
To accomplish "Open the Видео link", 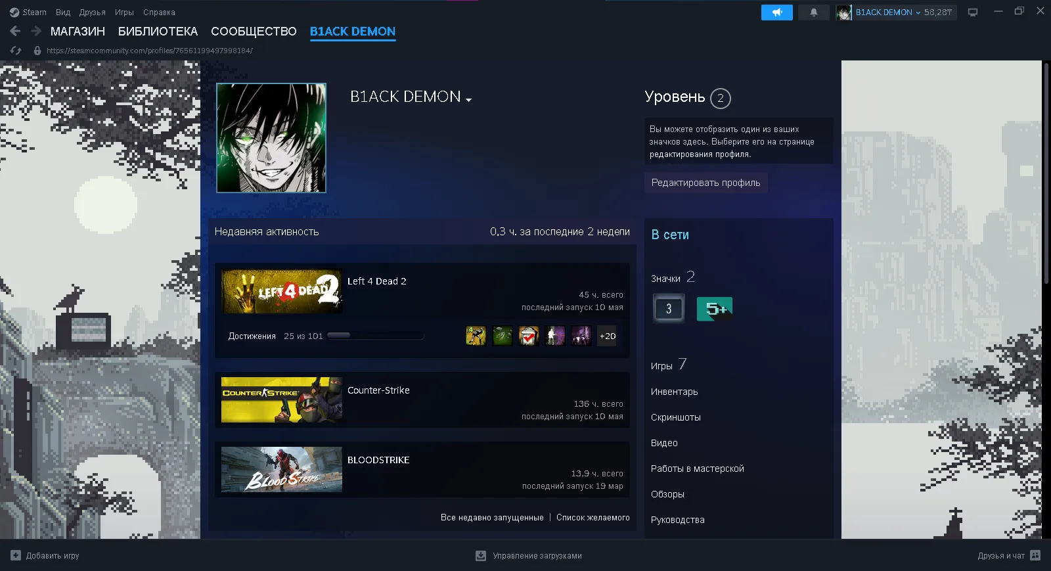I will (x=664, y=443).
